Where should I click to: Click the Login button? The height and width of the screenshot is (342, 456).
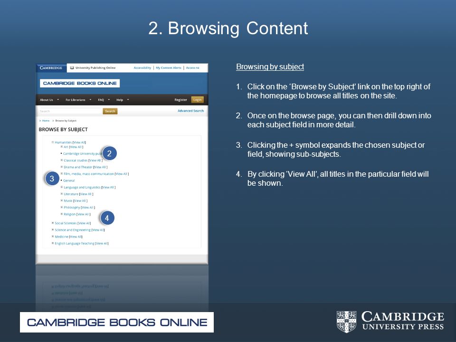click(x=198, y=100)
